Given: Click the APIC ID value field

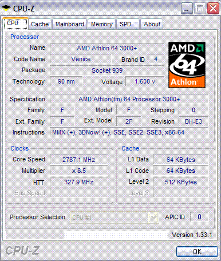Looking at the screenshot, I should pyautogui.click(x=199, y=217).
